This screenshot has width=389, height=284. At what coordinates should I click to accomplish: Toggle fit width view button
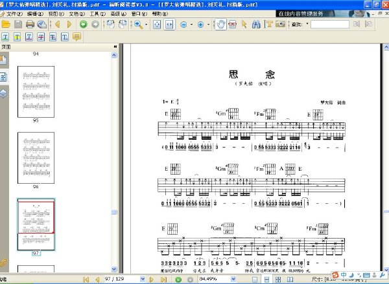[169, 25]
